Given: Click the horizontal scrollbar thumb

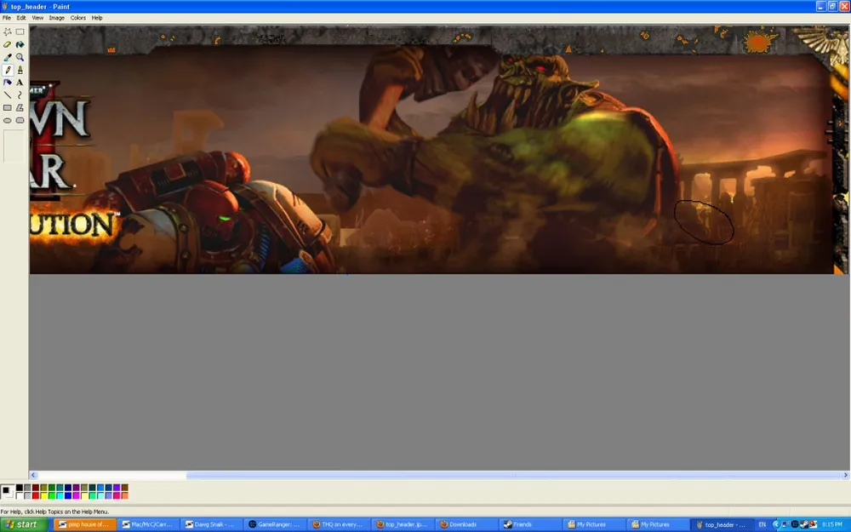Looking at the screenshot, I should click(x=513, y=475).
